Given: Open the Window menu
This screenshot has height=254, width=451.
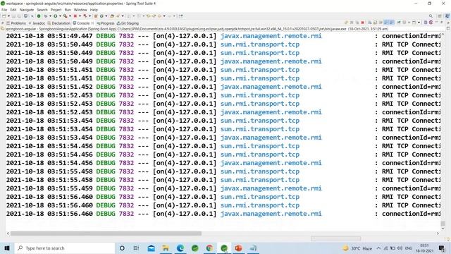Looking at the screenshot, I should [x=80, y=10].
